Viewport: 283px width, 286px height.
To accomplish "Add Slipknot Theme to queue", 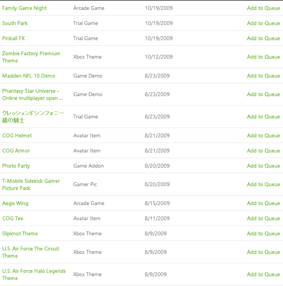I will pyautogui.click(x=263, y=234).
